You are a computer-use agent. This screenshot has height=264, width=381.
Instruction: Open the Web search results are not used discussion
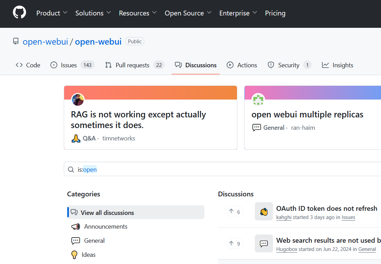(329, 240)
